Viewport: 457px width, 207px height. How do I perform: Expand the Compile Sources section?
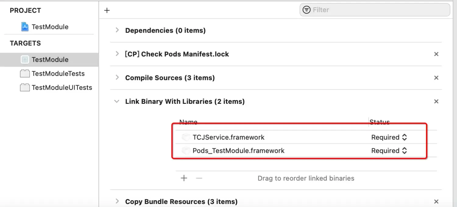tap(117, 78)
